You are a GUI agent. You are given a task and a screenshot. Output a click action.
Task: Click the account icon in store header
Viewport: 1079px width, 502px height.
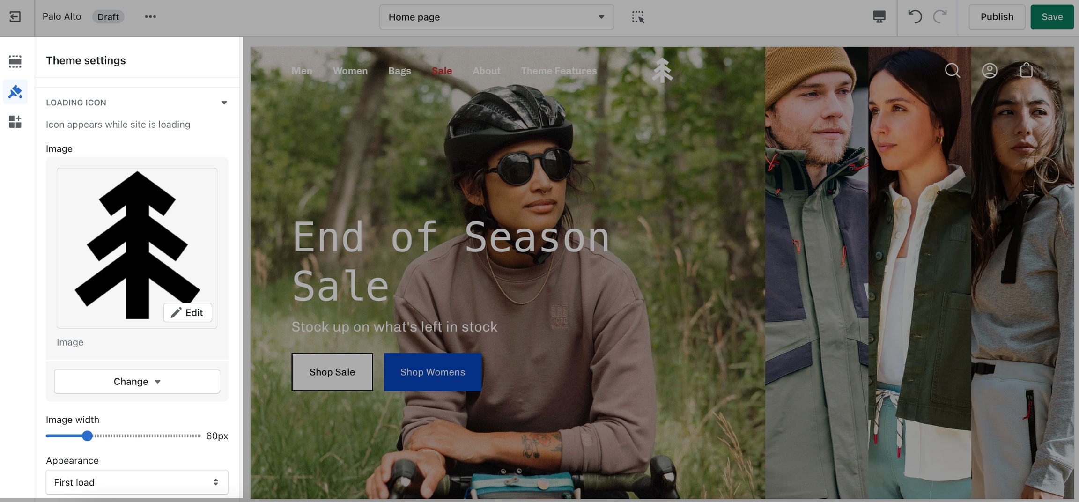point(989,71)
